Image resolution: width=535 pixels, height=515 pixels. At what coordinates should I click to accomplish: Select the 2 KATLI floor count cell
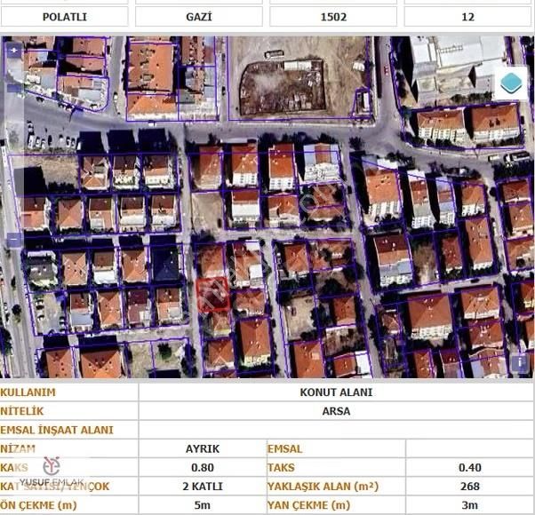tap(201, 487)
